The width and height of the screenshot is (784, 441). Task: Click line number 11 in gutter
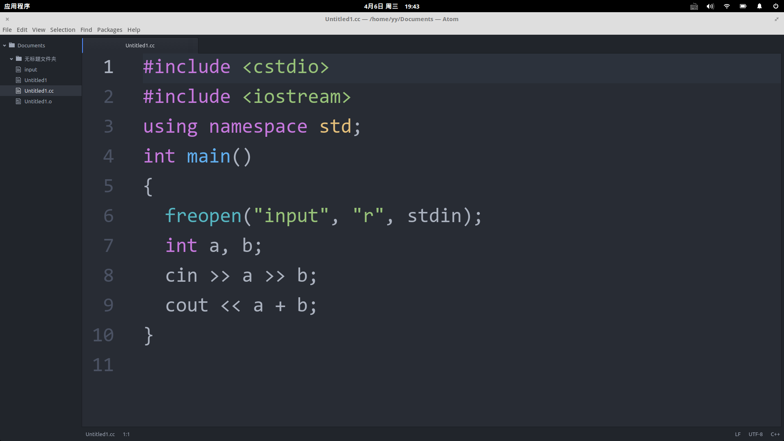(103, 365)
